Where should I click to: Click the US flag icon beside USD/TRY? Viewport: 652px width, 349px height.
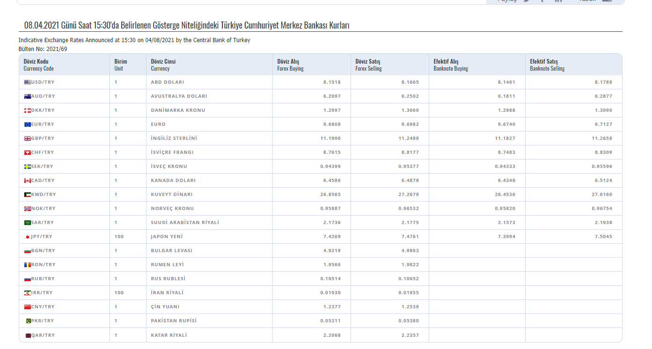27,82
